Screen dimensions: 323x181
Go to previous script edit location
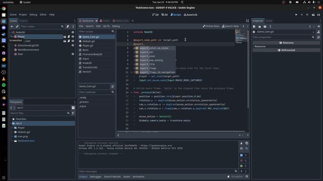pos(243,26)
